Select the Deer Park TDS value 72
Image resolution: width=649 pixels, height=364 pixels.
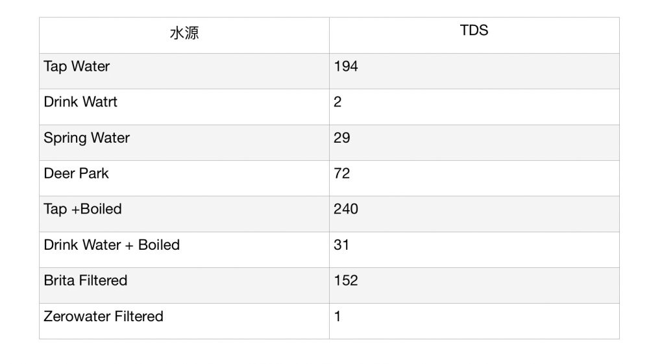click(342, 174)
